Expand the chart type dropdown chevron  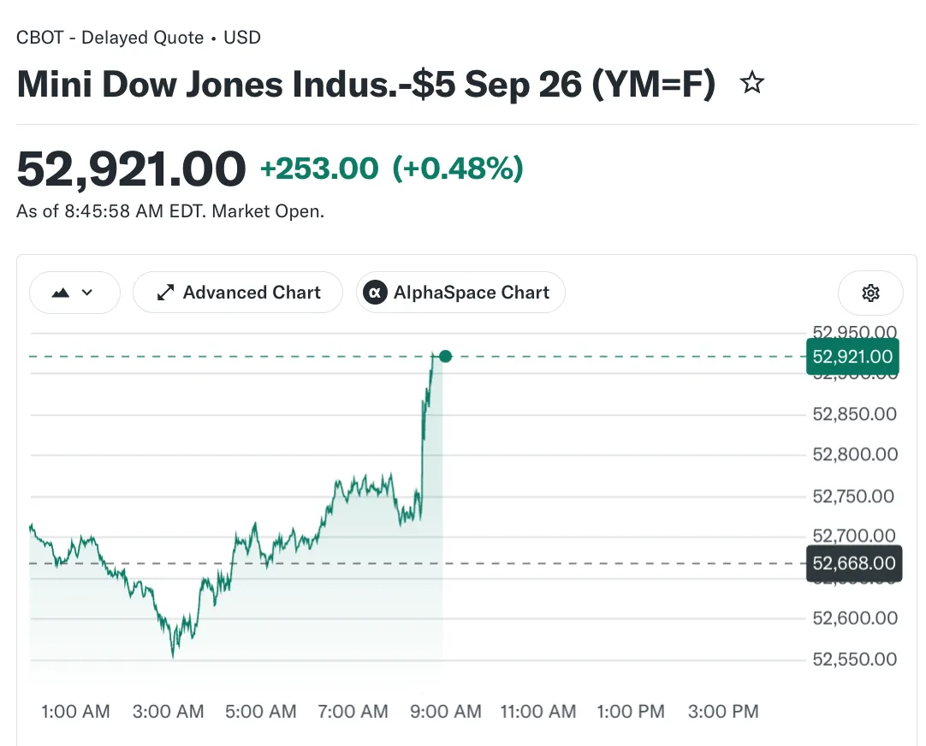(x=87, y=292)
